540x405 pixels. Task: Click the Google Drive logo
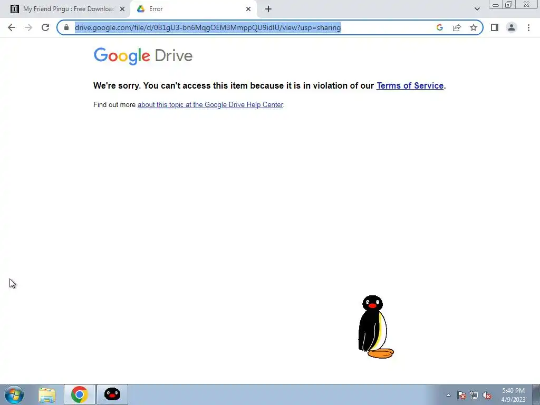point(143,56)
